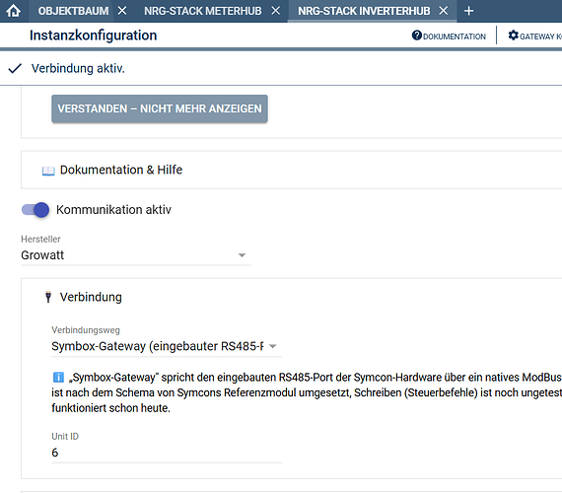Image resolution: width=562 pixels, height=493 pixels.
Task: Click the book icon beside Dokumentation & Hilfe
Action: tap(48, 171)
